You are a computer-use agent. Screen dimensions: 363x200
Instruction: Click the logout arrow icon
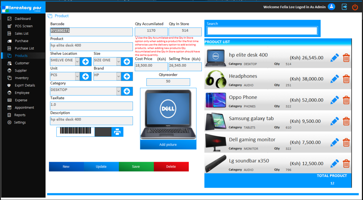[x=345, y=7]
